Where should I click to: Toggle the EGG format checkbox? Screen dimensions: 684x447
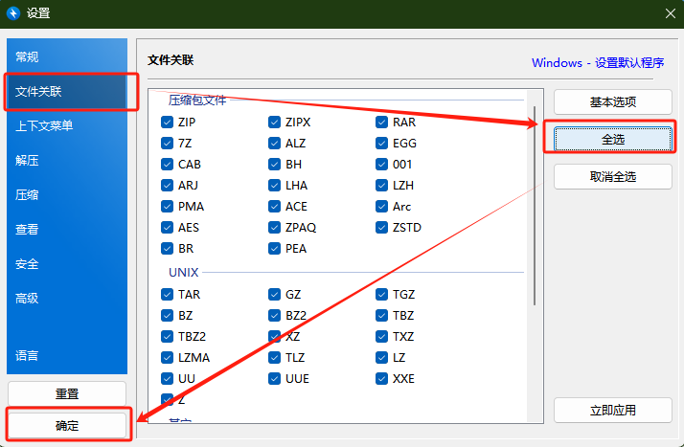click(382, 144)
